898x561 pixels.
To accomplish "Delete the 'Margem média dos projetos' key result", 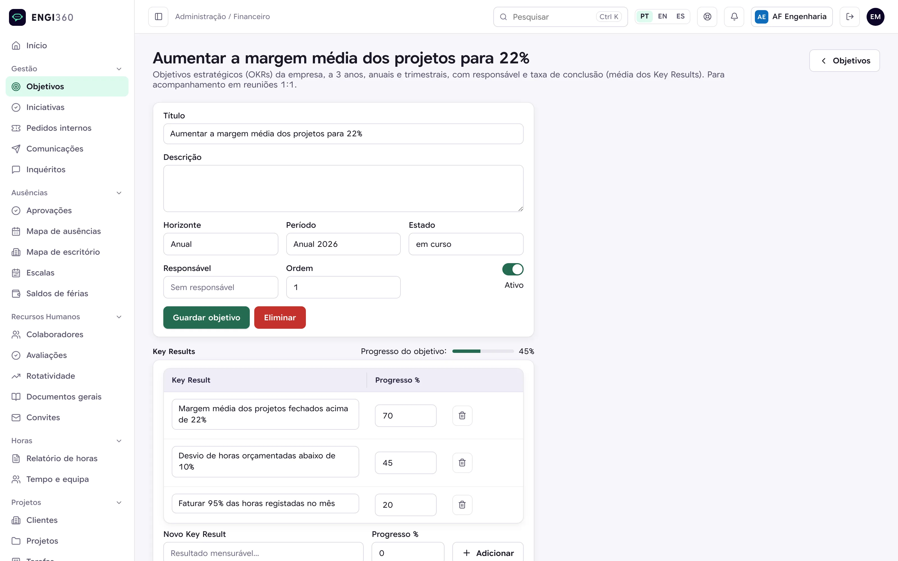I will coord(462,415).
